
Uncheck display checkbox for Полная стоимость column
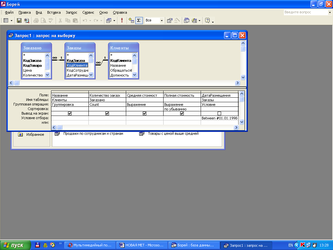pos(182,114)
